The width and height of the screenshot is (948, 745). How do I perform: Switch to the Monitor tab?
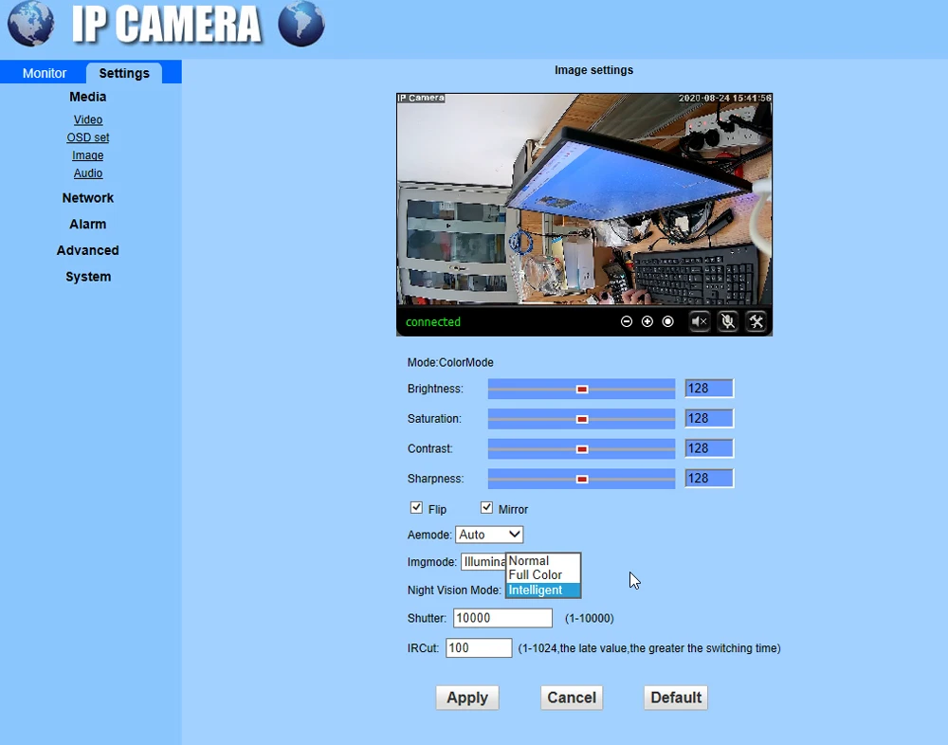(x=45, y=73)
